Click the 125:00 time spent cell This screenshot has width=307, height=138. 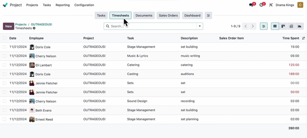pyautogui.click(x=294, y=65)
